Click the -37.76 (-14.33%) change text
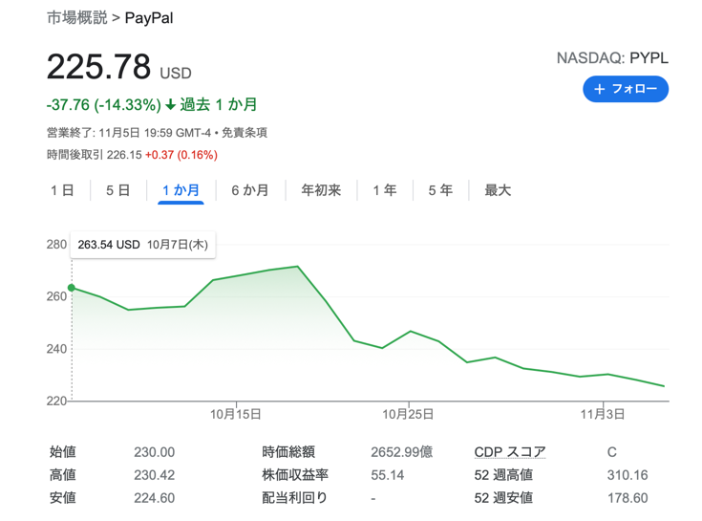 (x=104, y=105)
